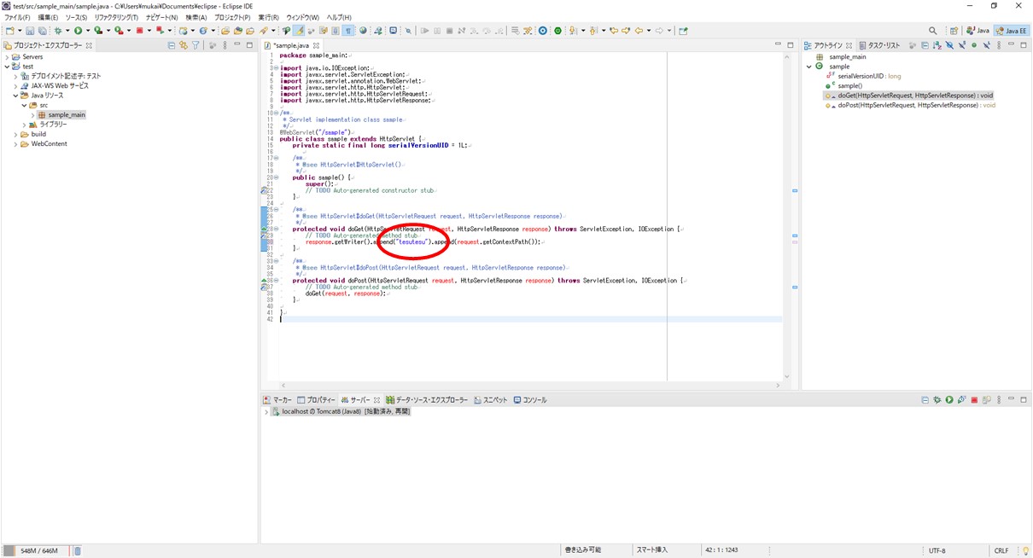Click the Save icon in the toolbar
1033x558 pixels.
tap(30, 31)
